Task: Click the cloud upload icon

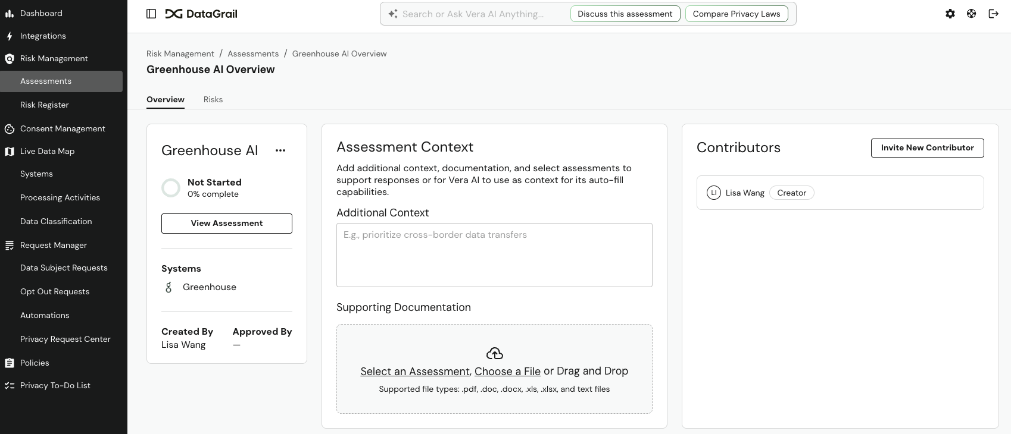Action: click(494, 354)
